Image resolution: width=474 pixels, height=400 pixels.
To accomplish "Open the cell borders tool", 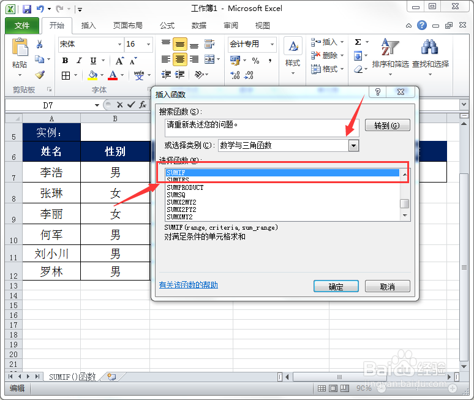I will (66, 75).
